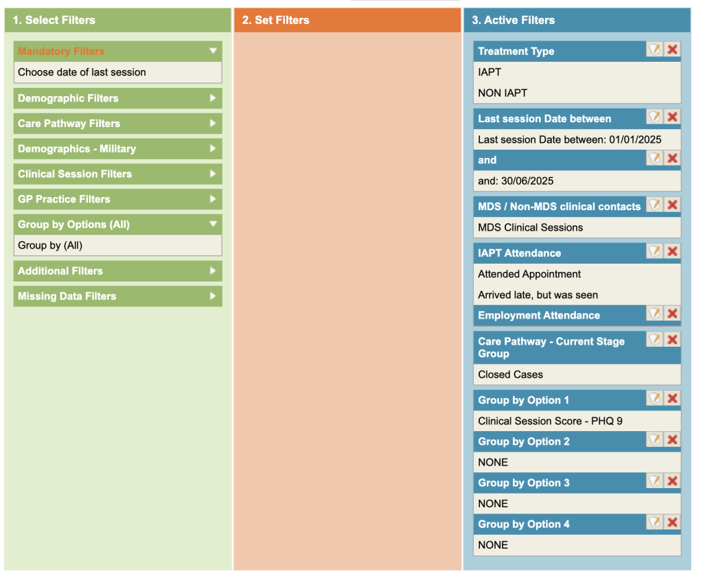Edit the Group by Option 2 filter
The width and height of the screenshot is (703, 576).
(655, 439)
